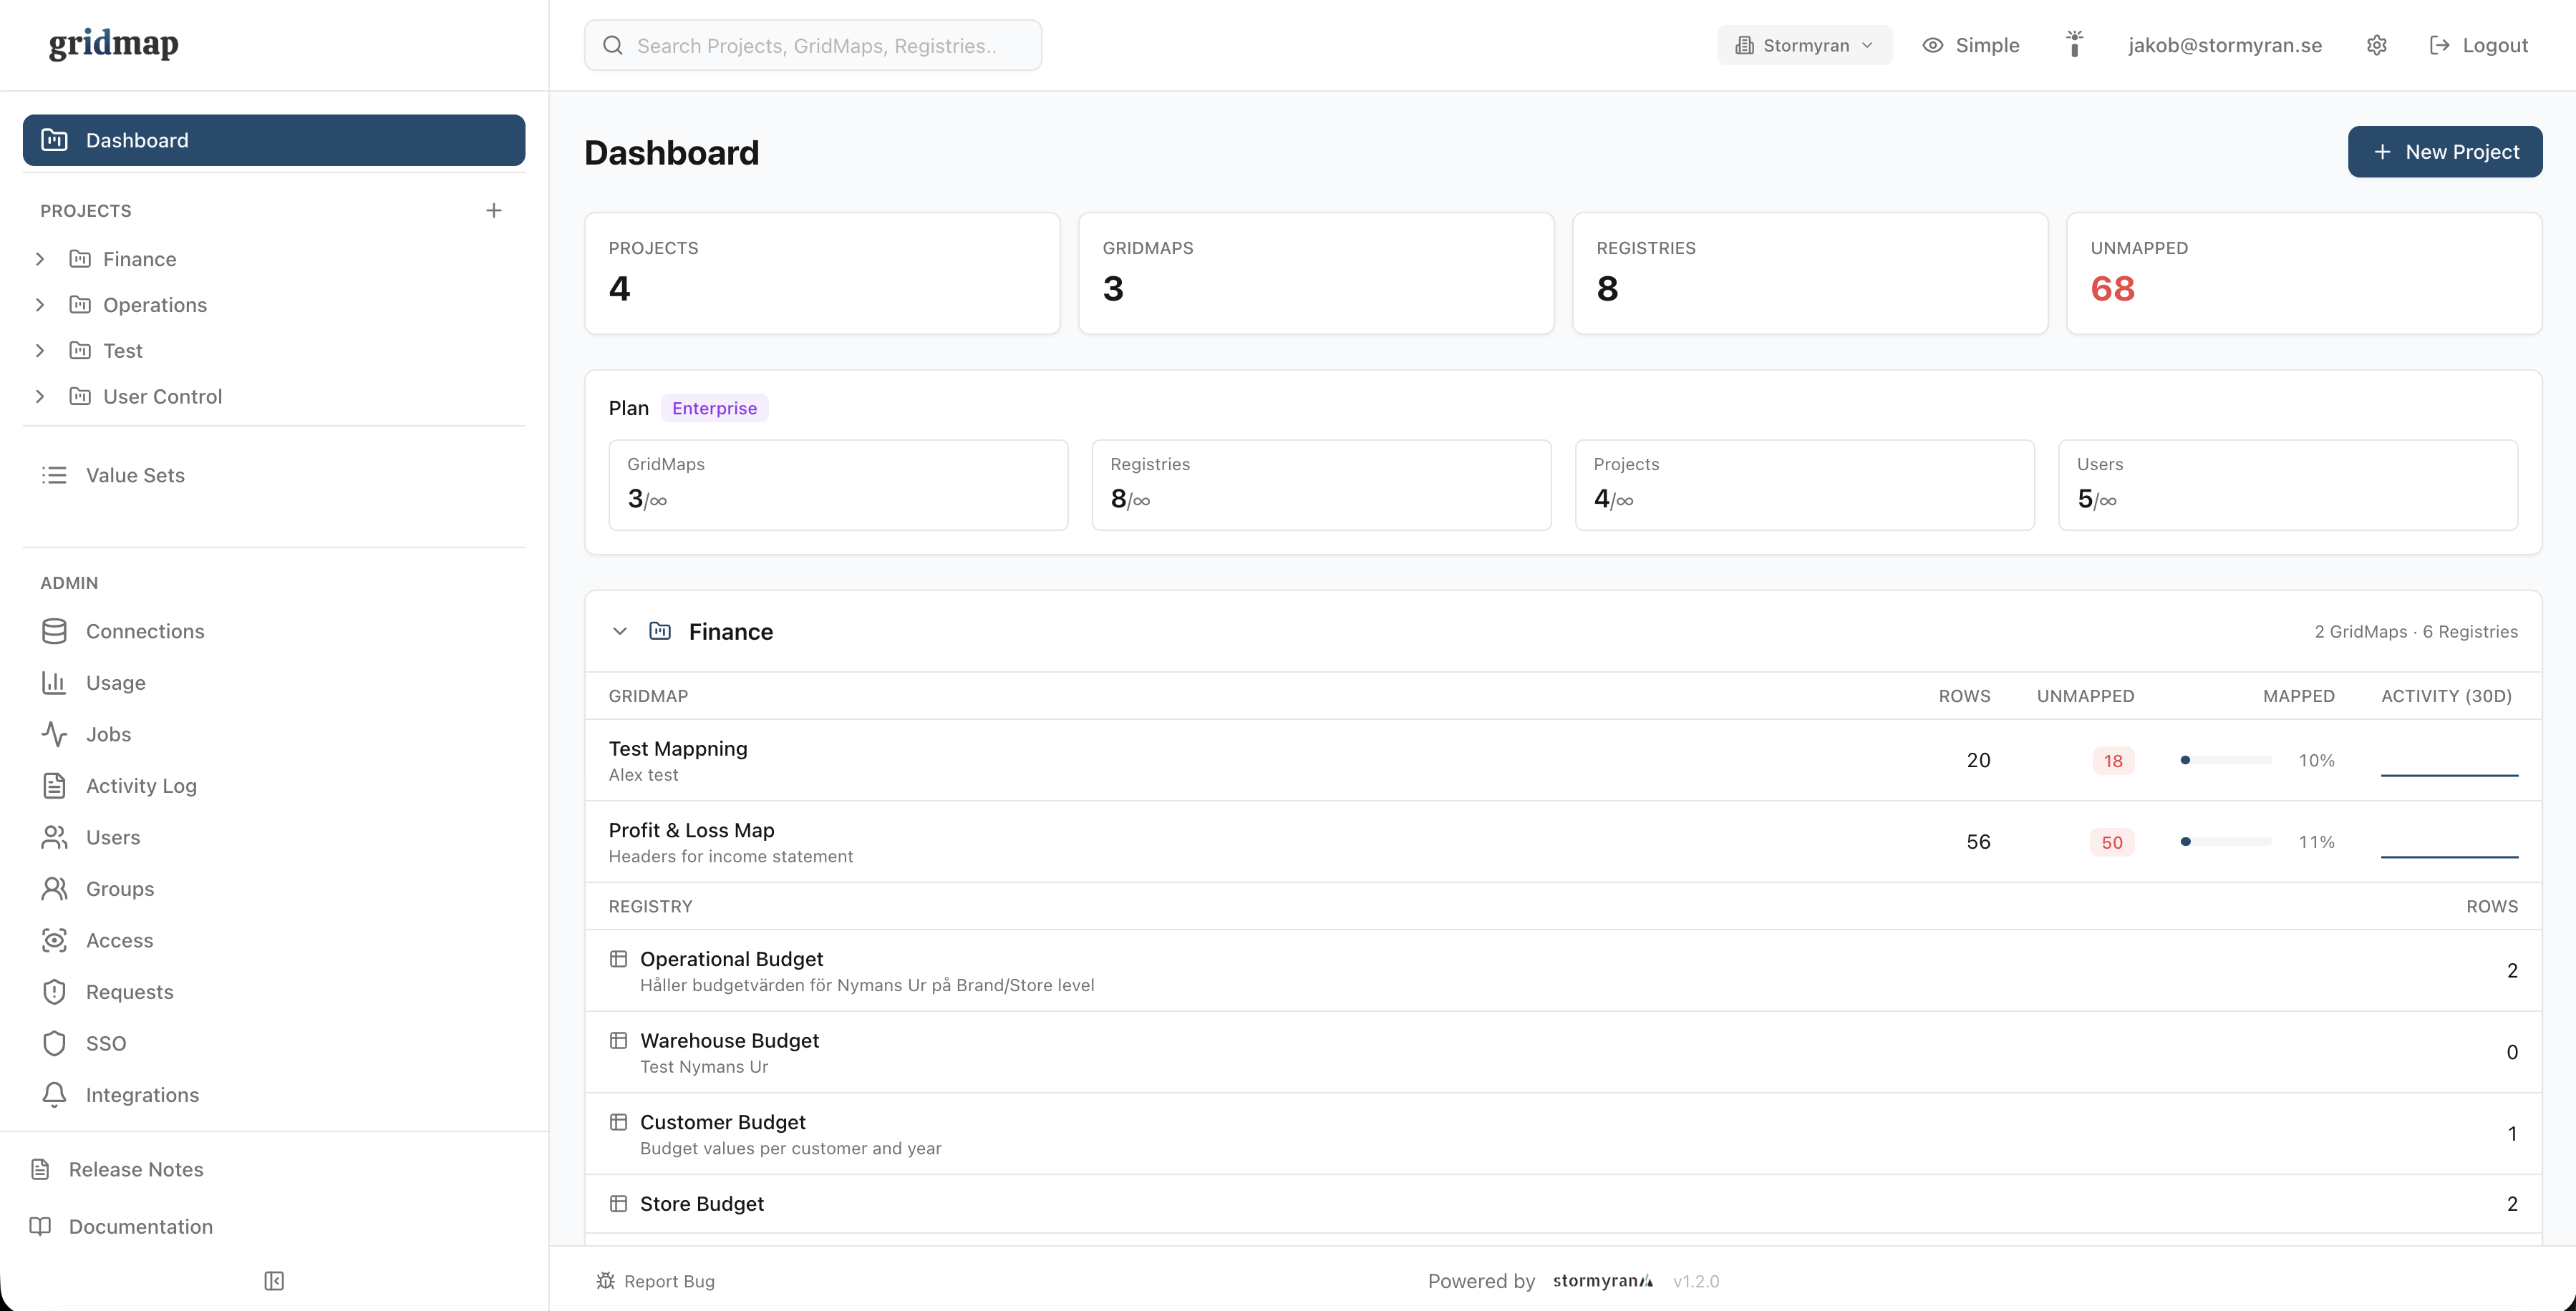Click the Test project folder icon
Image resolution: width=2576 pixels, height=1311 pixels.
coord(80,351)
